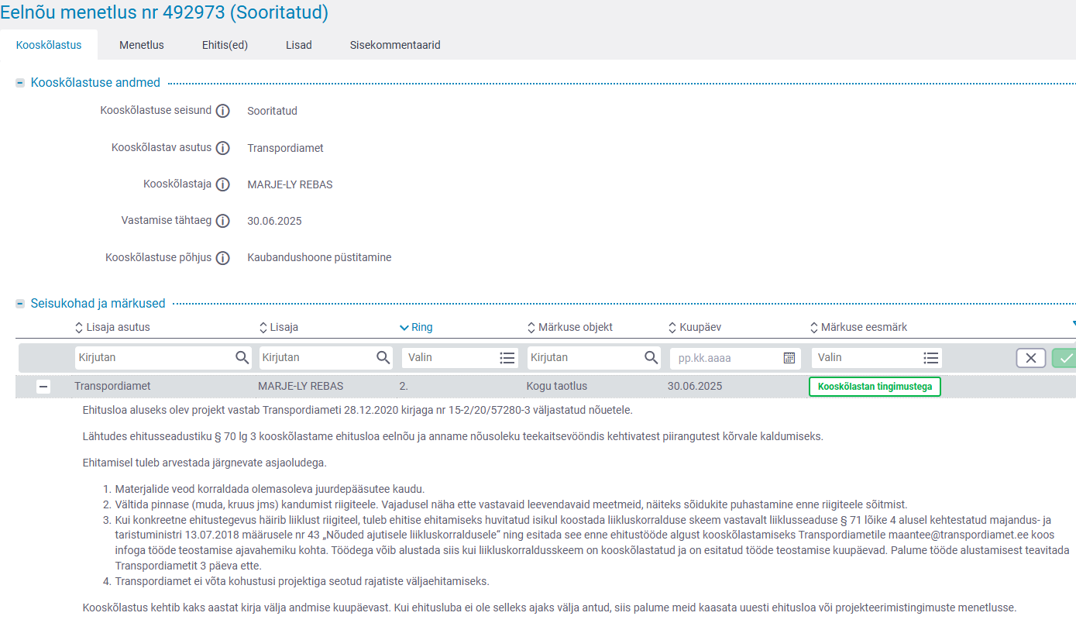
Task: Clear filters with the X button
Action: pos(1031,357)
